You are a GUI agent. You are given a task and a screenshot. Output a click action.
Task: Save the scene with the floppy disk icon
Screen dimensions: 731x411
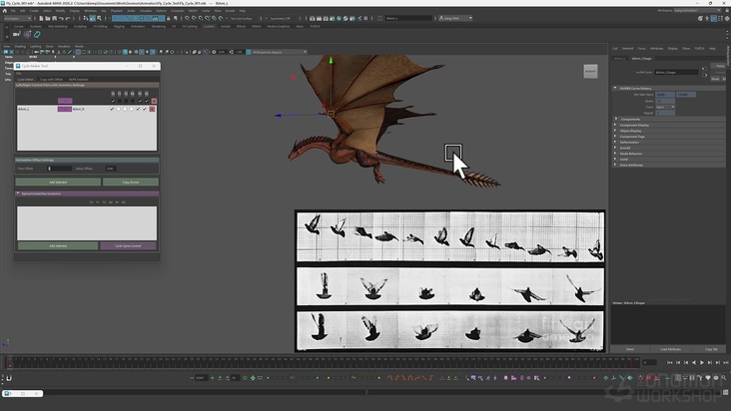pyautogui.click(x=55, y=18)
